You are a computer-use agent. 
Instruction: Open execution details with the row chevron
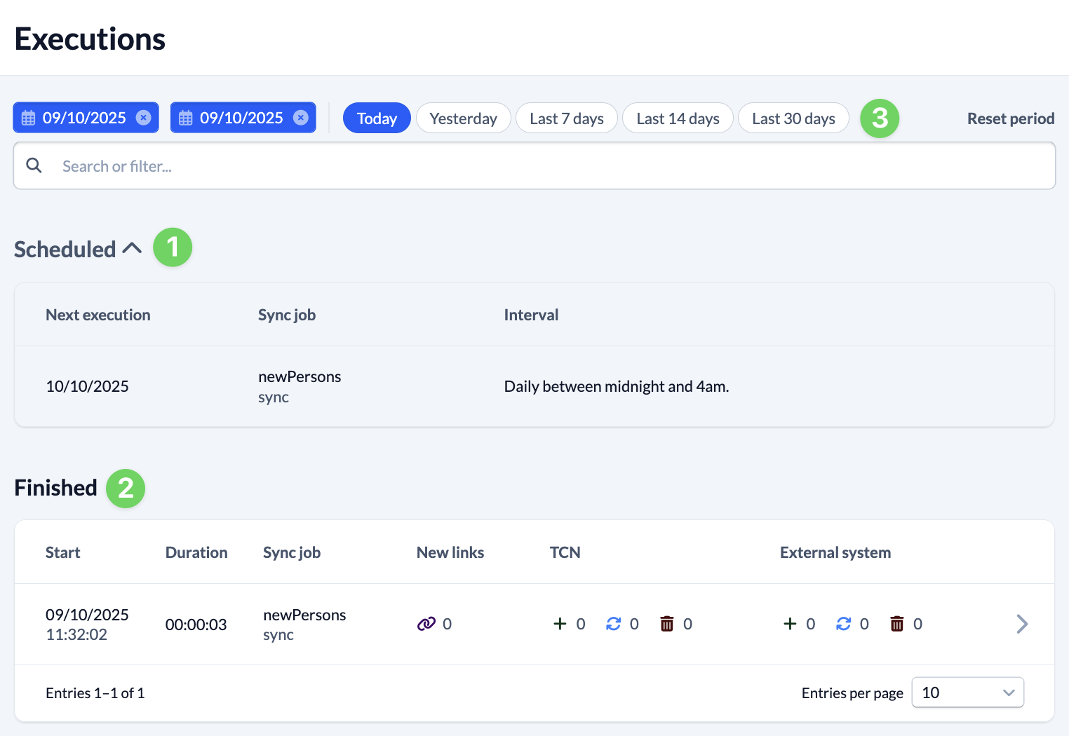[x=1022, y=624]
